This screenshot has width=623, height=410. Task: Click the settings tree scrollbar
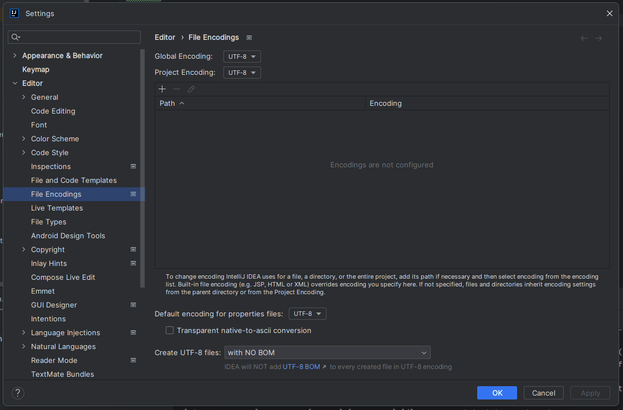click(142, 168)
